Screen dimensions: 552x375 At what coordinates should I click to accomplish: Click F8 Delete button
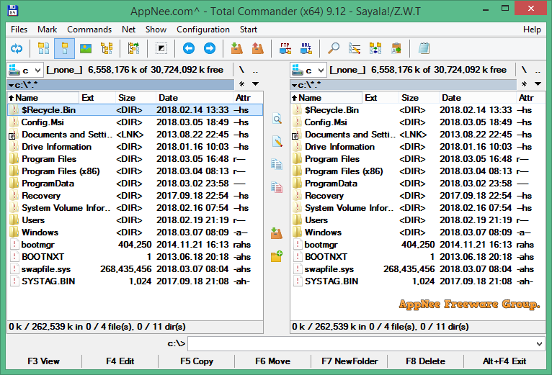[x=425, y=361]
